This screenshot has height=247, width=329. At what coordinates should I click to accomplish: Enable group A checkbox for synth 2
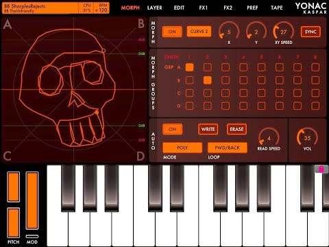pos(208,67)
